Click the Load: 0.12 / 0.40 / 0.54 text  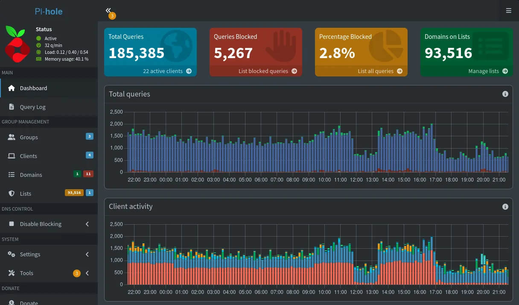(66, 52)
